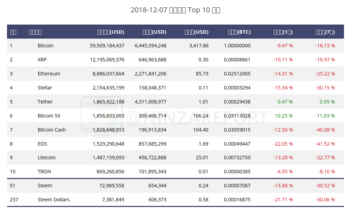The height and width of the screenshot is (214, 351).
Task: Click Bitcoin SV 7-day change 11.03 %
Action: (326, 116)
